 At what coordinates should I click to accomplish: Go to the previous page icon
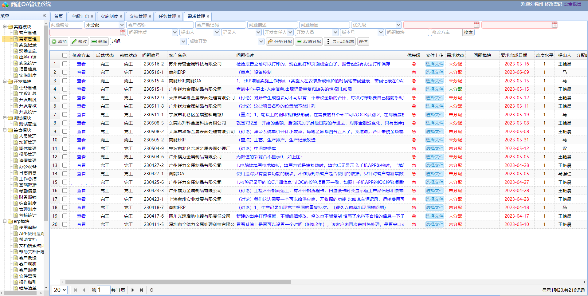(84, 290)
